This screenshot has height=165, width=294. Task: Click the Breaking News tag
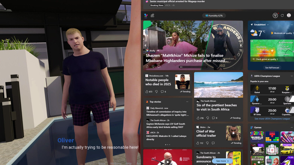coord(157,5)
